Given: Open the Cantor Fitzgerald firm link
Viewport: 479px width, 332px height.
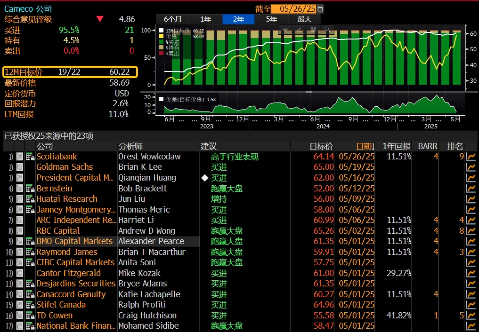Looking at the screenshot, I should pos(68,273).
